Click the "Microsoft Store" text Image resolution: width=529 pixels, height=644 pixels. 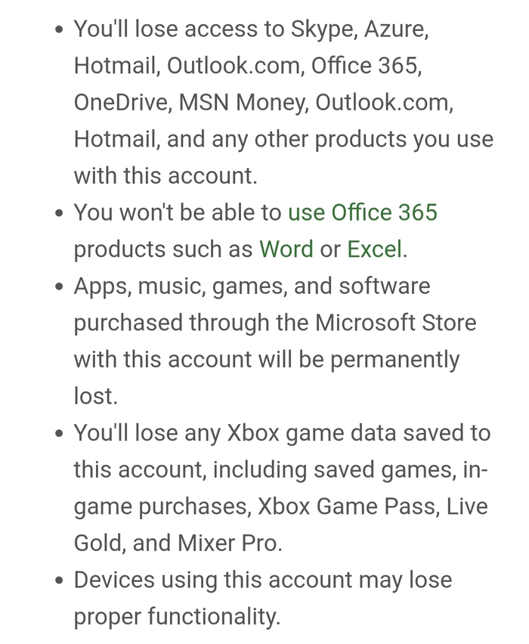[395, 323]
